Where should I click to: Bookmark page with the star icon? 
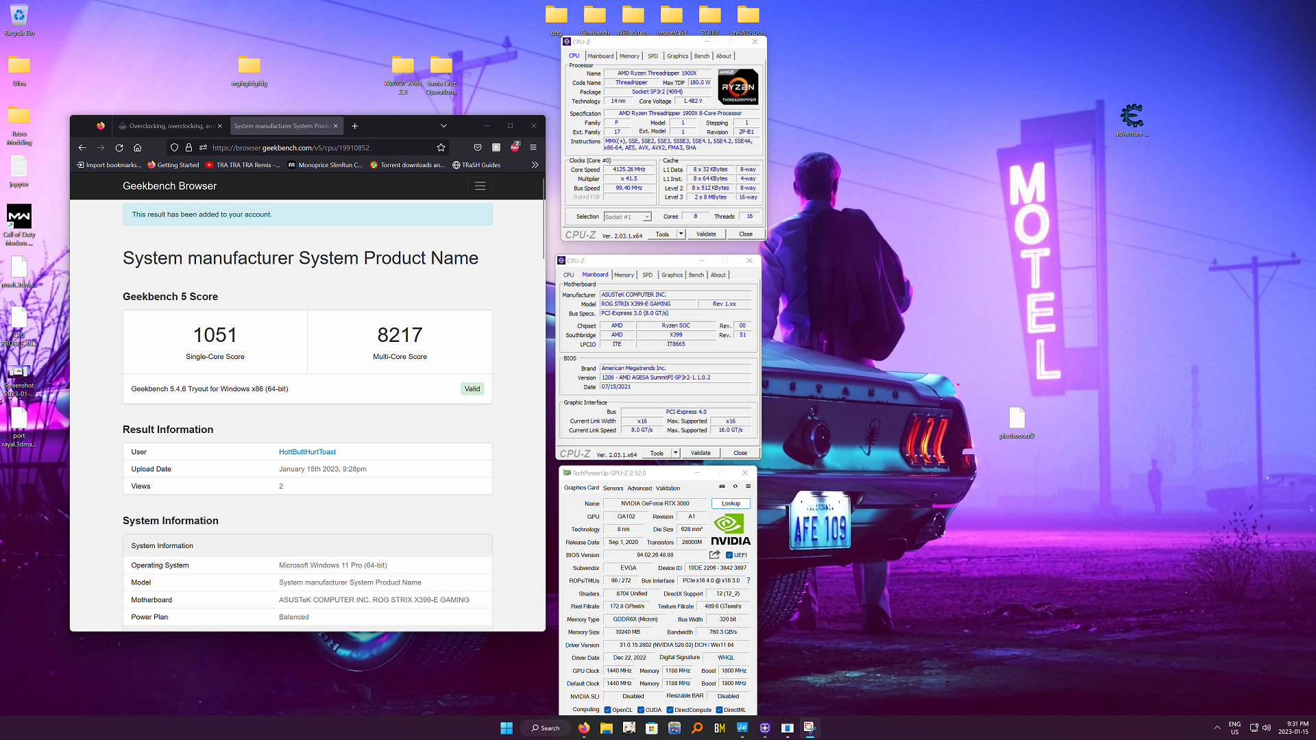pyautogui.click(x=441, y=147)
